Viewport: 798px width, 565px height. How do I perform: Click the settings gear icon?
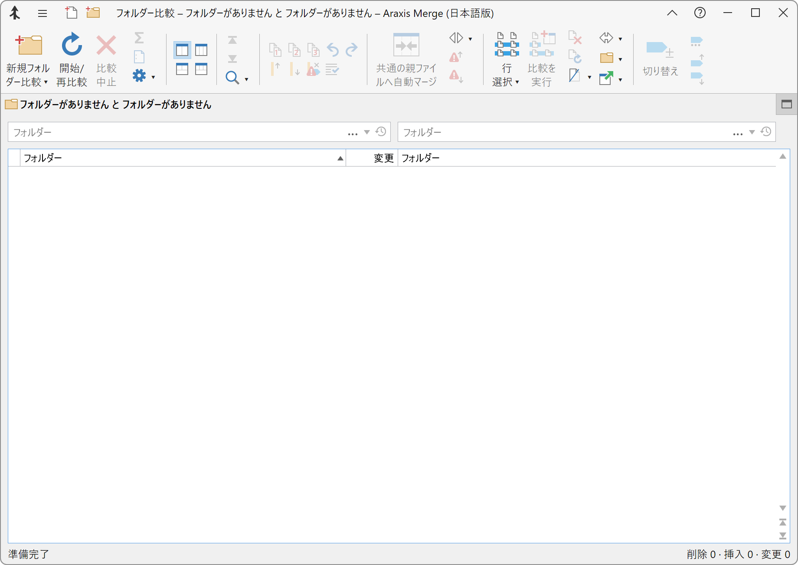[x=139, y=76]
